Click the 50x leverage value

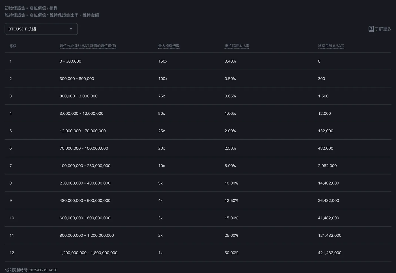[162, 114]
